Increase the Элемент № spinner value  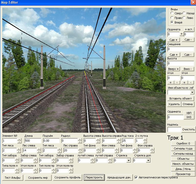tap(19, 139)
